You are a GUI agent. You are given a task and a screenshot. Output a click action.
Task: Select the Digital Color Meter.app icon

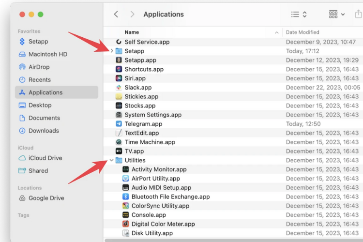pos(125,224)
